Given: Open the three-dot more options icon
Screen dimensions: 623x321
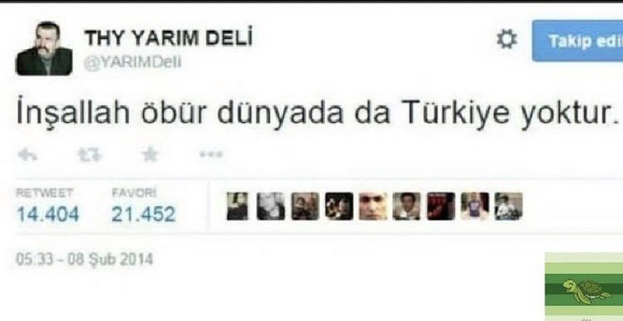Looking at the screenshot, I should [211, 154].
